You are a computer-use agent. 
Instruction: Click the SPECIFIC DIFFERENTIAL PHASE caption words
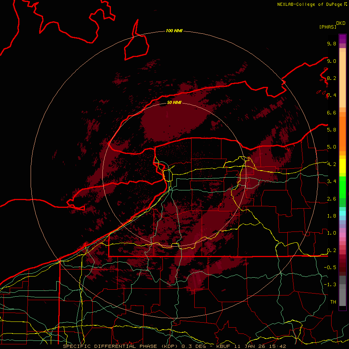pyautogui.click(x=109, y=346)
